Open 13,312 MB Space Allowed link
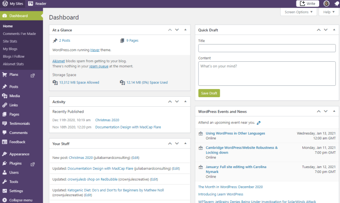Viewport: 340px width, 203px height. (79, 83)
